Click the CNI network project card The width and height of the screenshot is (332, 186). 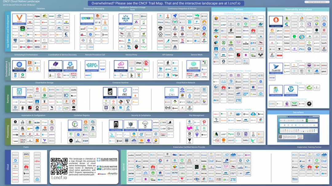[x=172, y=93]
